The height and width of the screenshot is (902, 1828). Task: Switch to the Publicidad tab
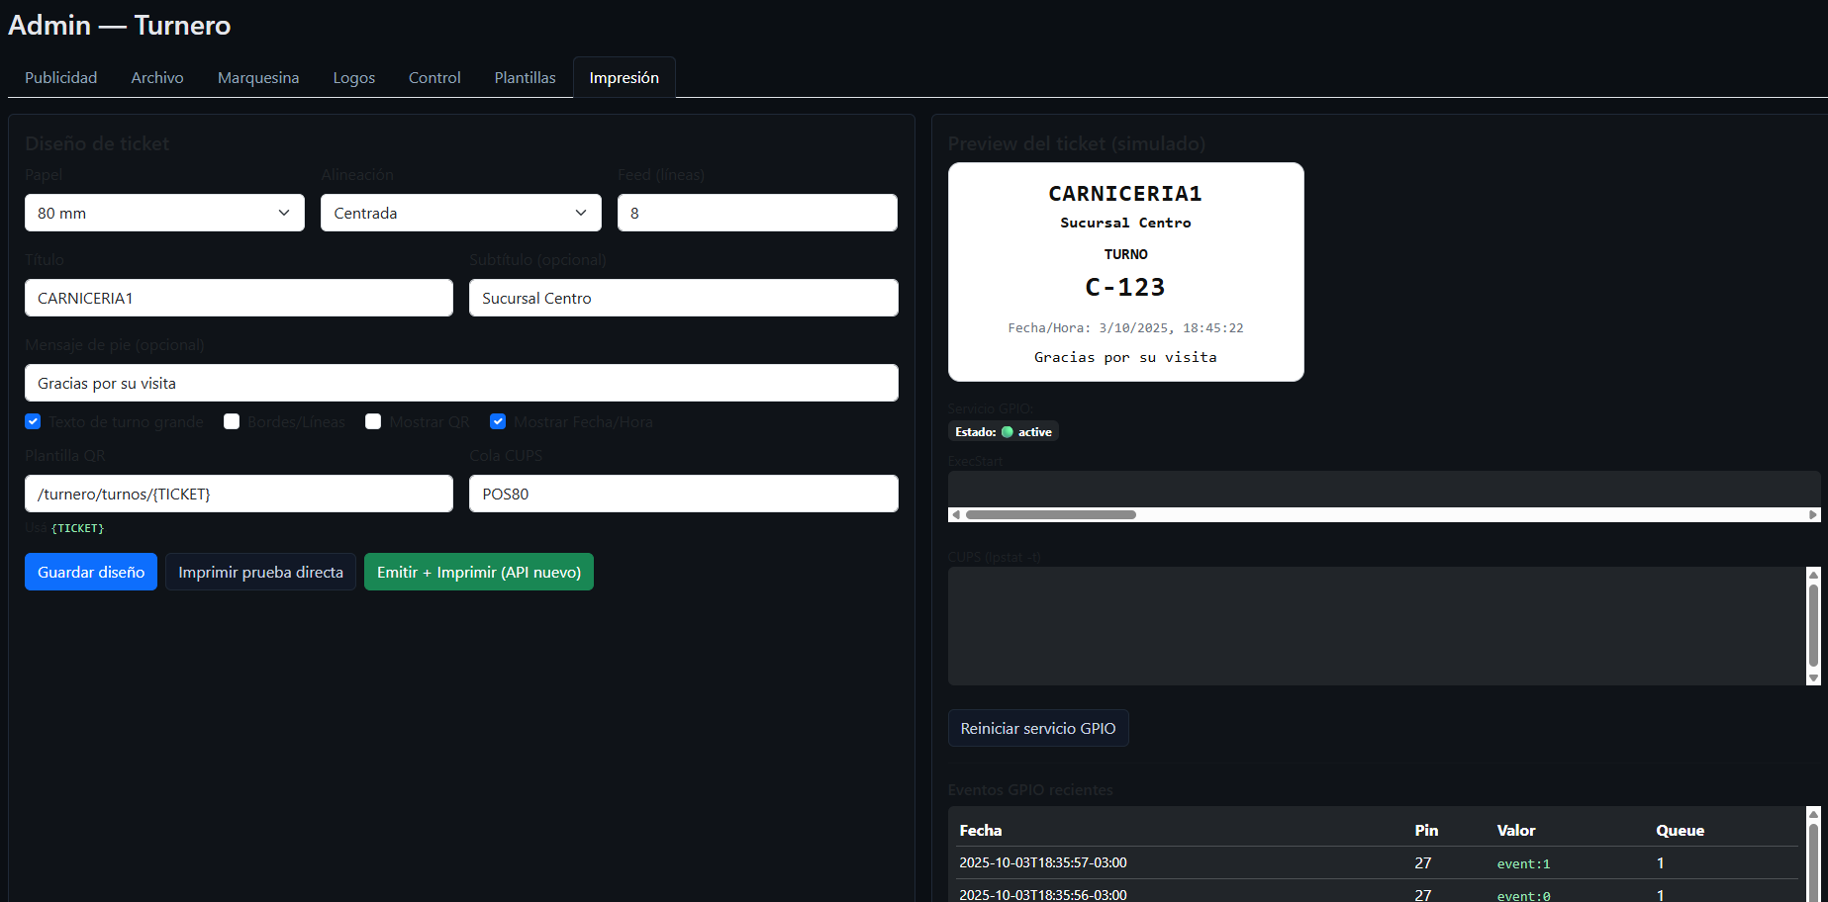[x=61, y=78]
